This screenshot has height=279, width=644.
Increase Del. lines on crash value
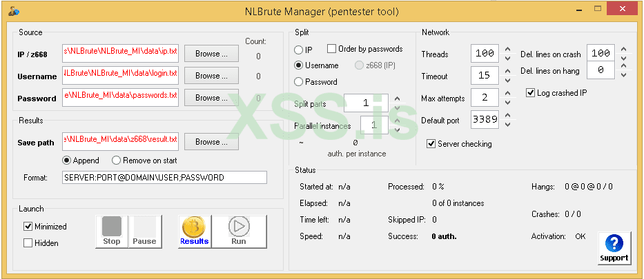pos(623,49)
